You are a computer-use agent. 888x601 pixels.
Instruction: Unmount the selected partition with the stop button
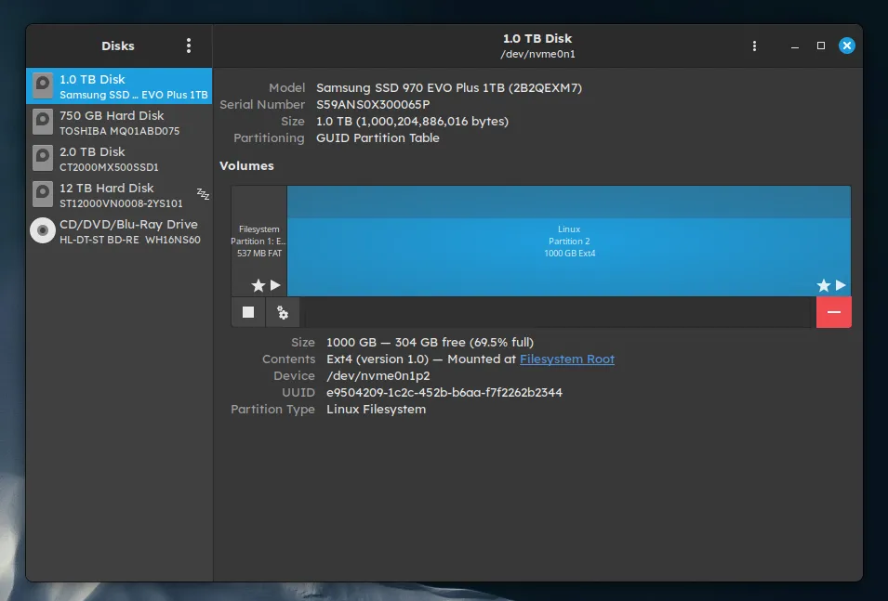(248, 313)
